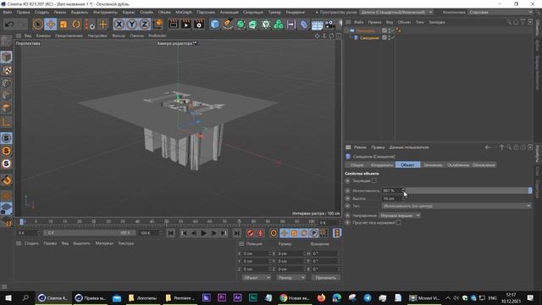Open the Направление dropdown
Viewport: 542px width, 305px height.
400,215
